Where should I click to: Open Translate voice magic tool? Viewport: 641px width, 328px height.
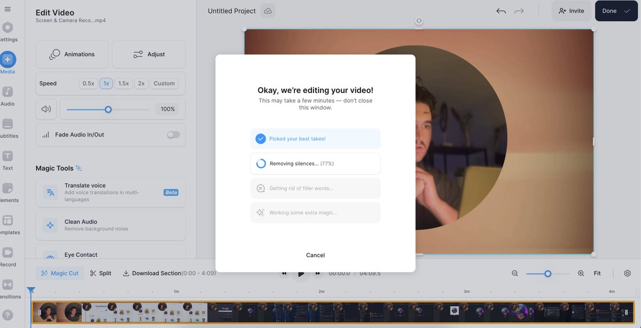click(x=111, y=193)
